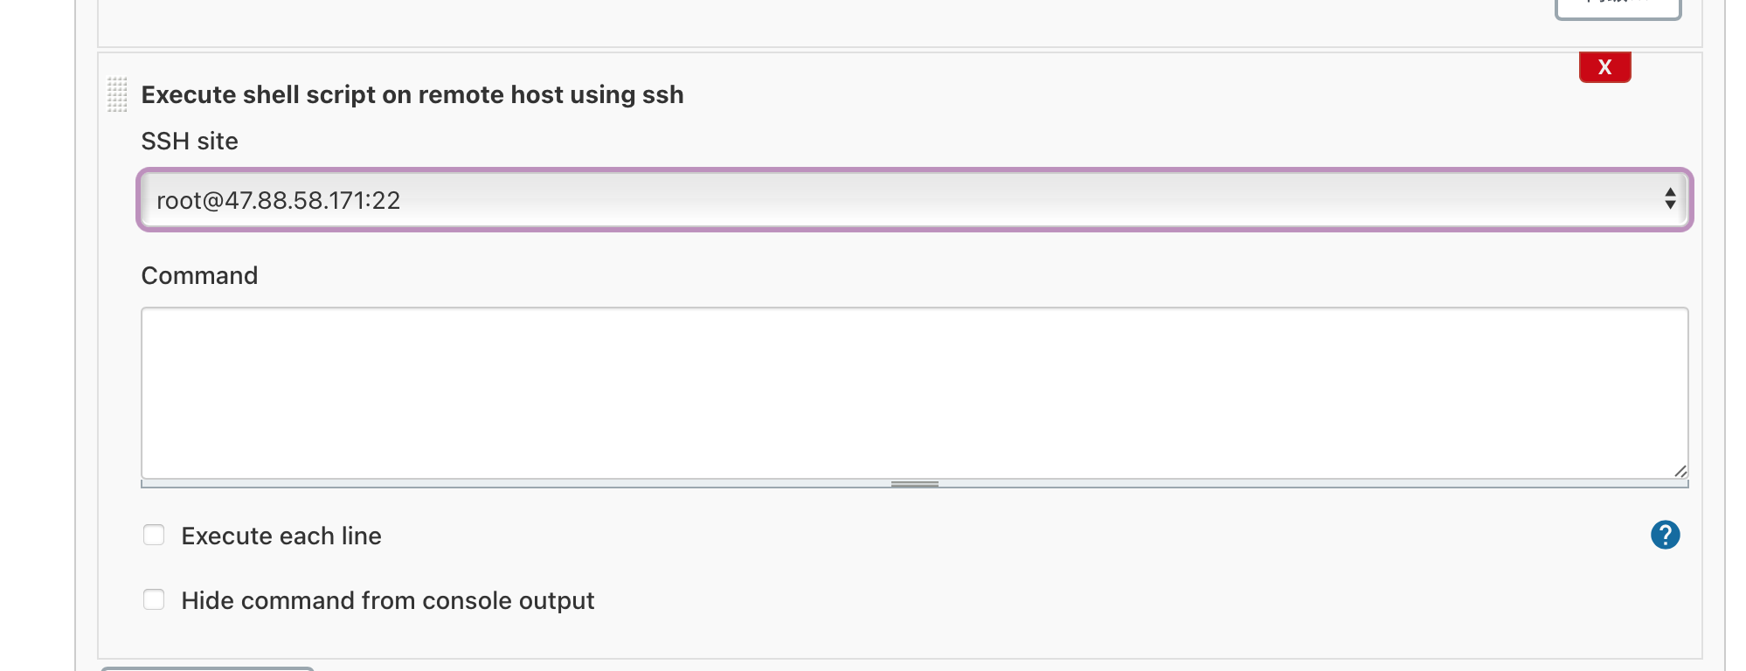Select the root@47.88.58.171:22 value text

click(278, 201)
